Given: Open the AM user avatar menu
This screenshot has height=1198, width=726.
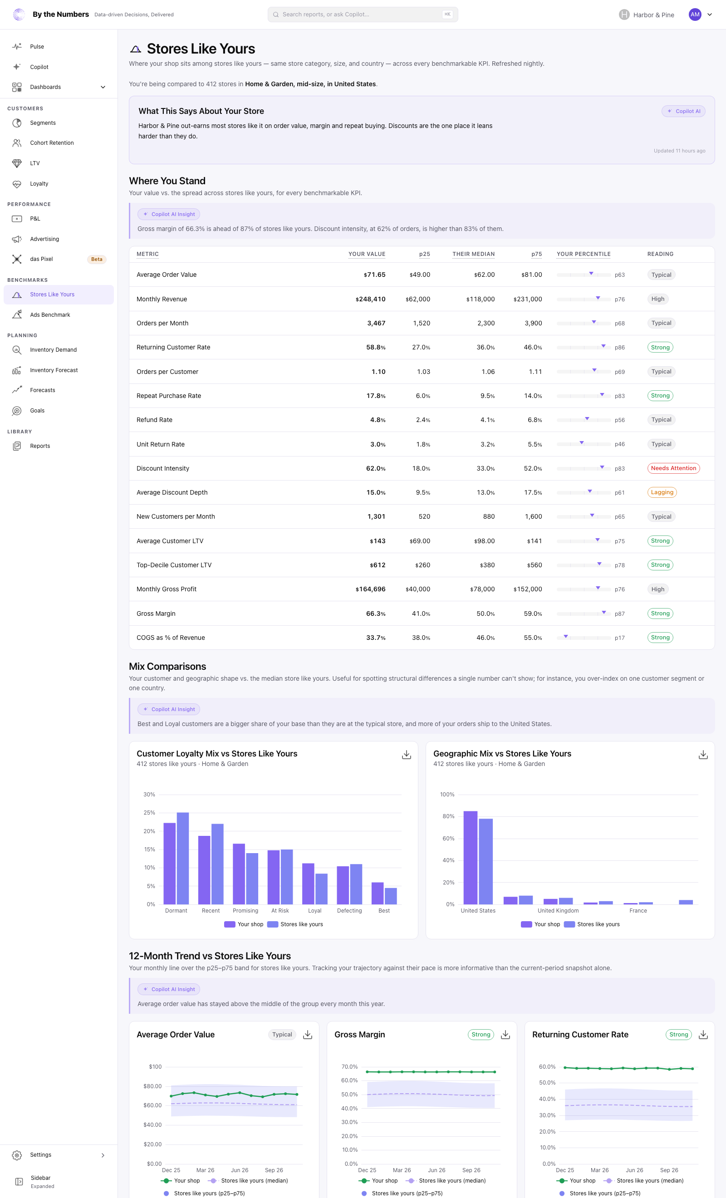Looking at the screenshot, I should click(x=695, y=15).
